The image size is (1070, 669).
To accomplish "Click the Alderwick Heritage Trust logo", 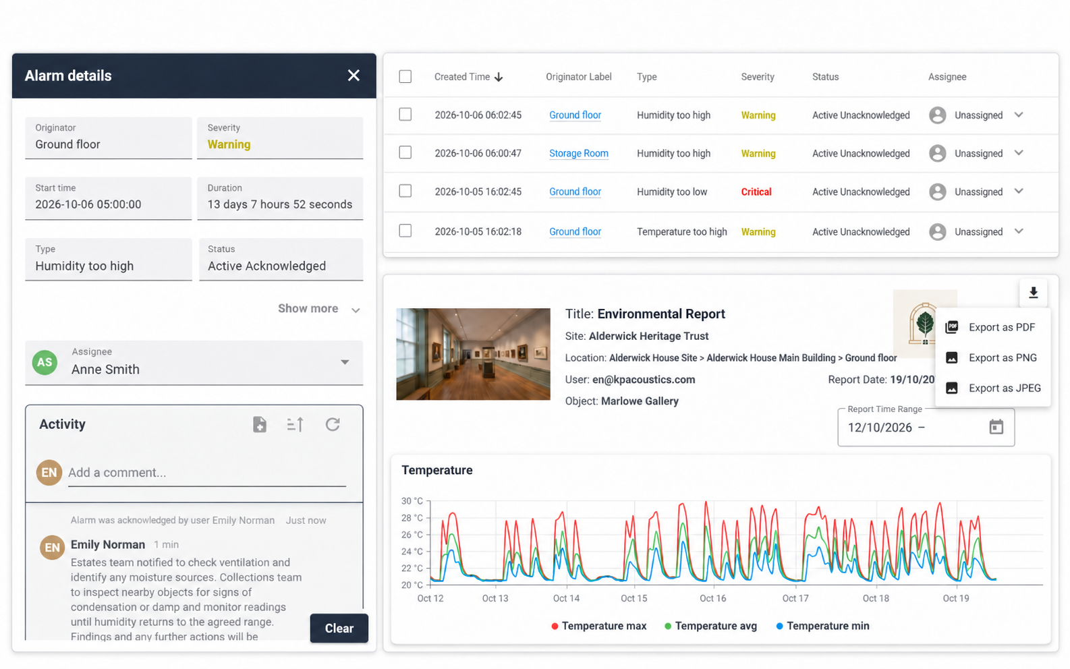I will pyautogui.click(x=924, y=324).
